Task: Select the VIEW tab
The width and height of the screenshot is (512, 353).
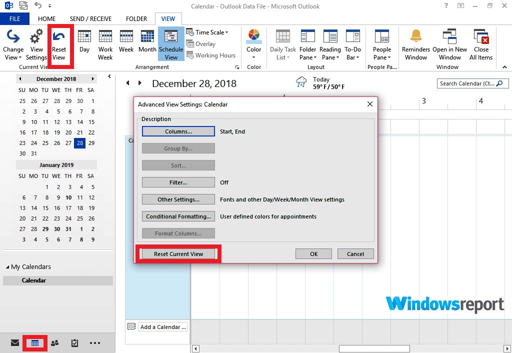Action: click(x=168, y=19)
